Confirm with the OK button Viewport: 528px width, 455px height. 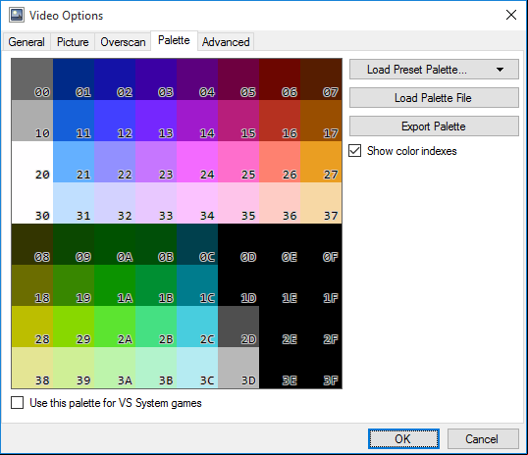[403, 439]
